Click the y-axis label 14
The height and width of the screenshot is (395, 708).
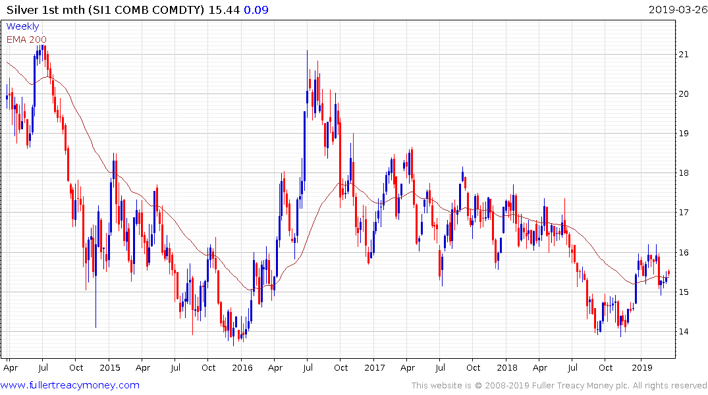pos(684,331)
